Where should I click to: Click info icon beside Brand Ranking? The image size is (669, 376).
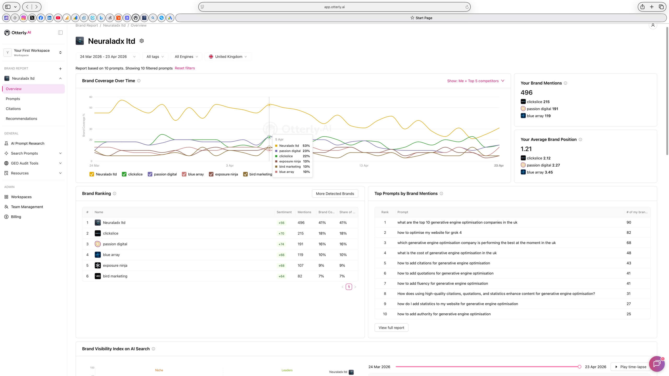114,193
